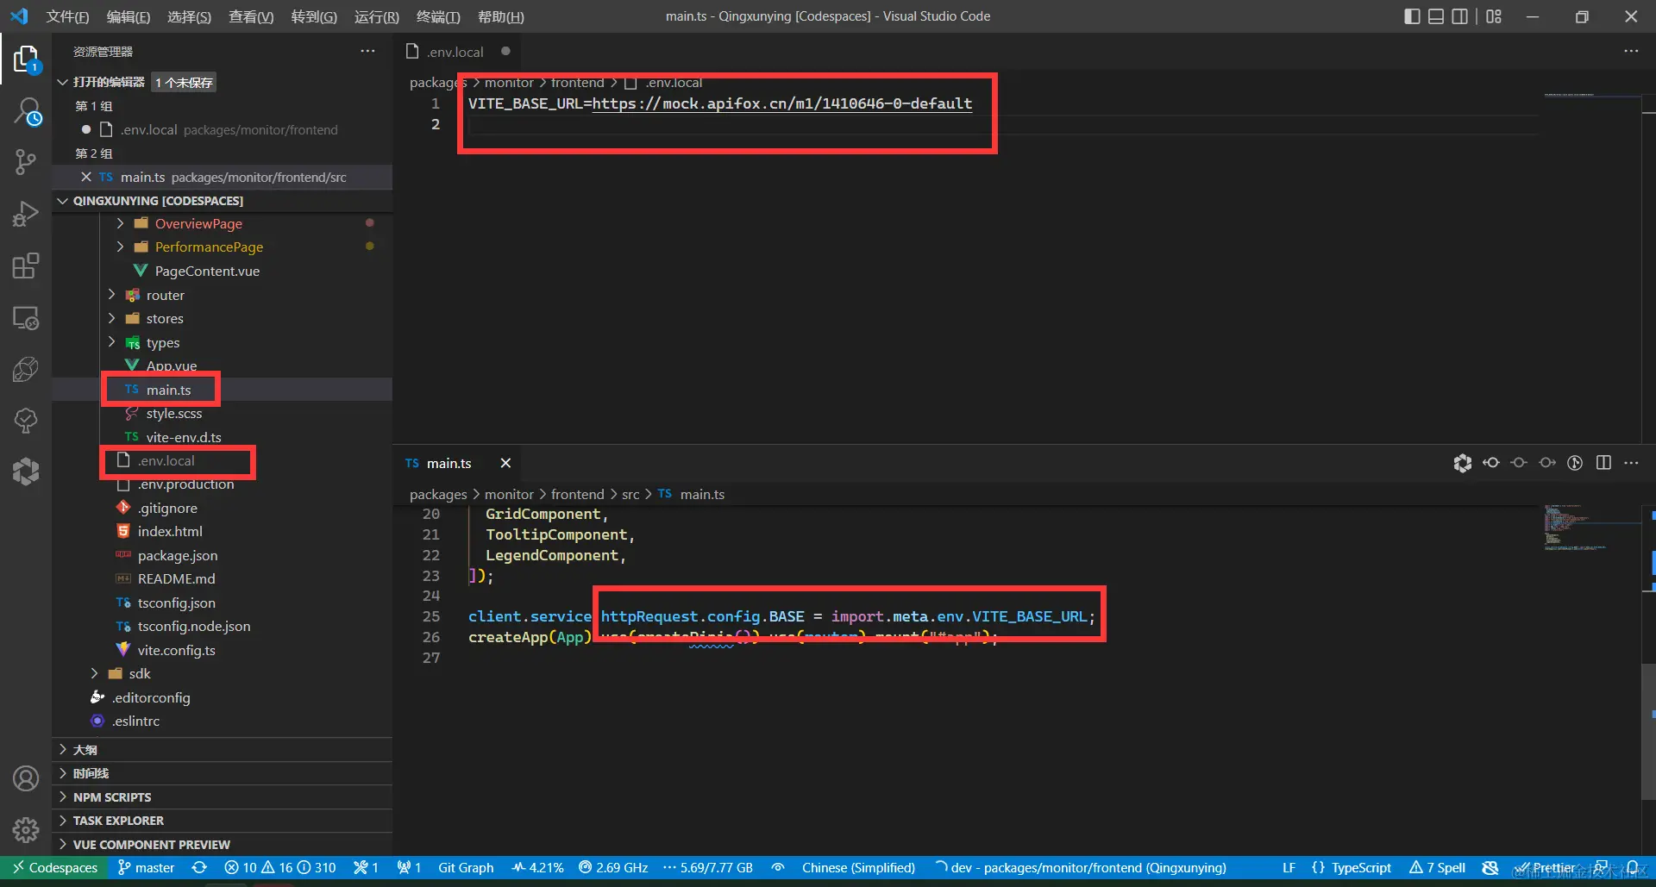Expand the PerformancePage folder
The width and height of the screenshot is (1656, 887).
(121, 247)
